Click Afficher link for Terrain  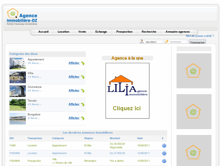pyautogui.click(x=74, y=104)
